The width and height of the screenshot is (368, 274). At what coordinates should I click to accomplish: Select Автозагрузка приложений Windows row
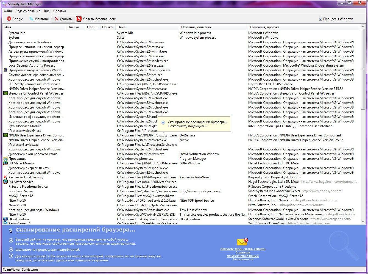coord(181,52)
